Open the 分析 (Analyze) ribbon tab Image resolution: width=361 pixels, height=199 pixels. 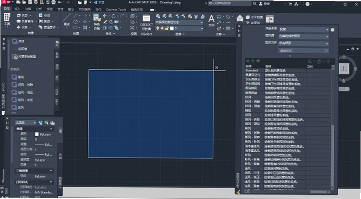click(x=39, y=9)
